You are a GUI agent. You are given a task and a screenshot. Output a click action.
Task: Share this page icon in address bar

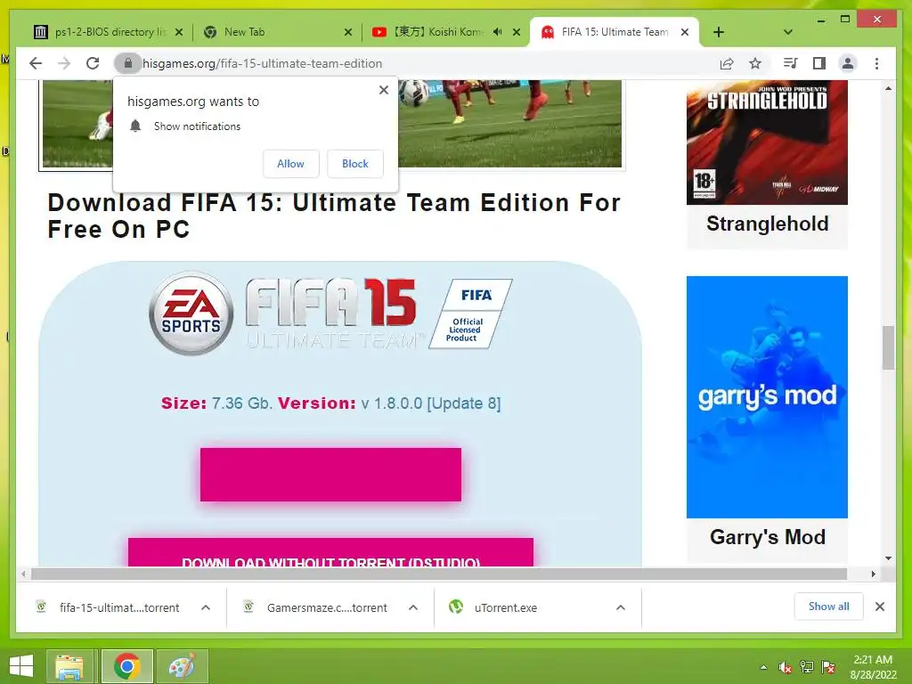[x=727, y=63]
